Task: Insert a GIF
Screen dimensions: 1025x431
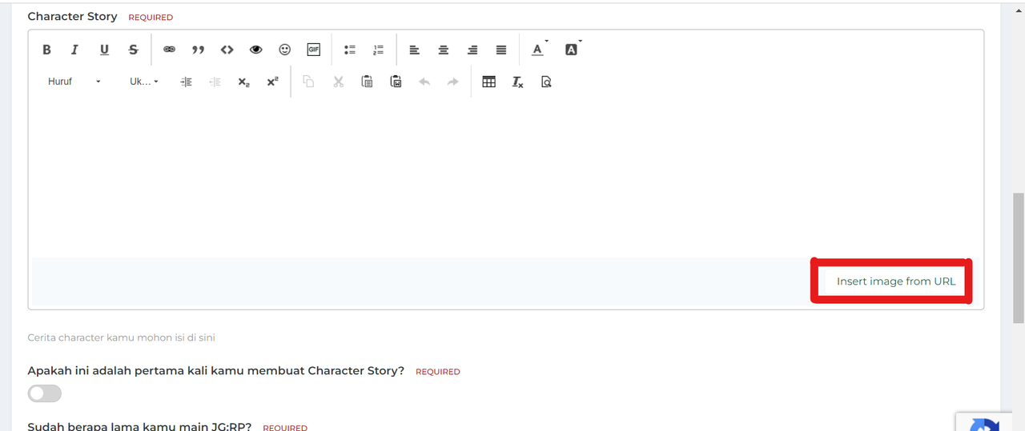Action: 314,50
